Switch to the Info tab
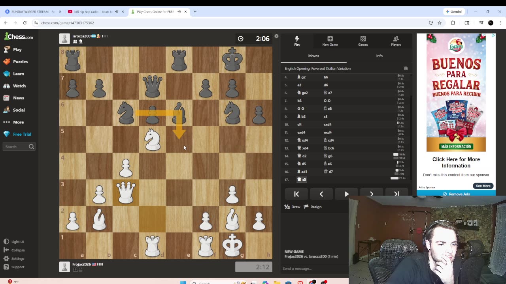The height and width of the screenshot is (284, 506). 379,56
